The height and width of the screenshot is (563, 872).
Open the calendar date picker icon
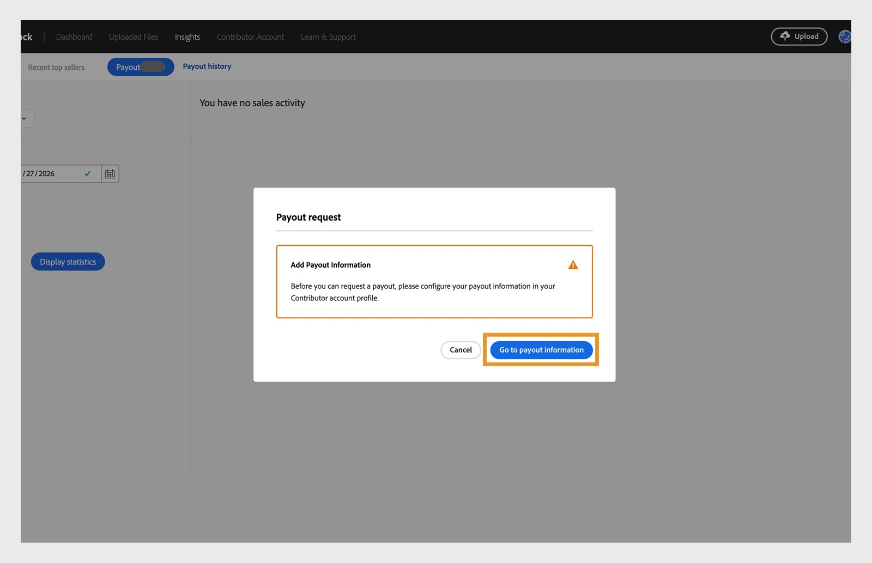[110, 174]
